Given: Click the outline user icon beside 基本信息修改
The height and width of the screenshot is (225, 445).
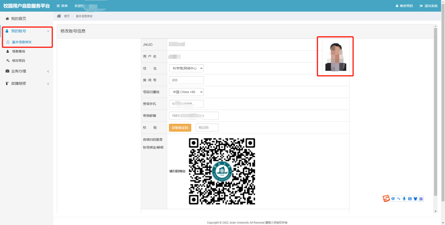Looking at the screenshot, I should coord(8,42).
